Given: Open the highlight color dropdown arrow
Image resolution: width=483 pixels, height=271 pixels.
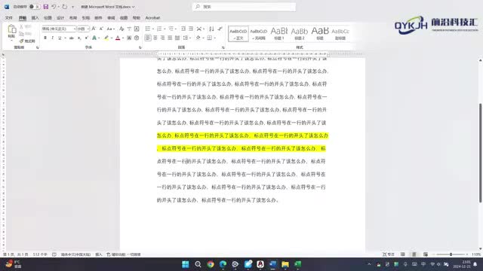Looking at the screenshot, I should pyautogui.click(x=111, y=38).
